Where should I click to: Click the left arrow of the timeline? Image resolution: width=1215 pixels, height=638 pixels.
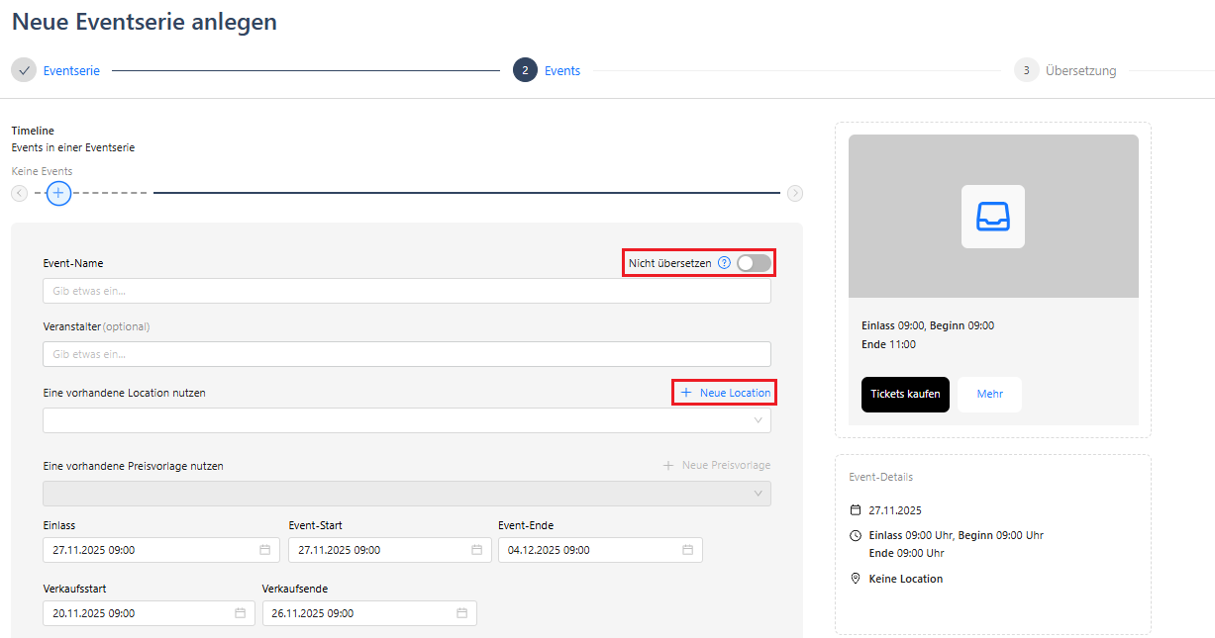(x=19, y=193)
